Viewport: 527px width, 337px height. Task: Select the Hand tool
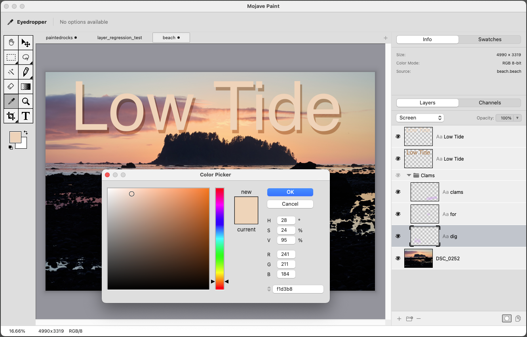11,43
